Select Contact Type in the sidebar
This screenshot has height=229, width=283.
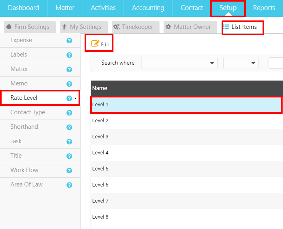click(x=40, y=113)
